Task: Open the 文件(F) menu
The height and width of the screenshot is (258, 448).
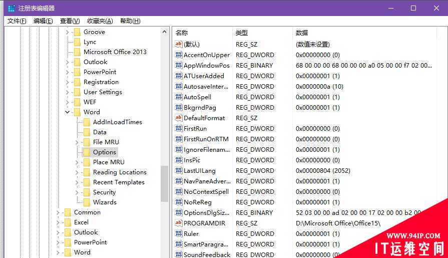Action: pos(17,21)
